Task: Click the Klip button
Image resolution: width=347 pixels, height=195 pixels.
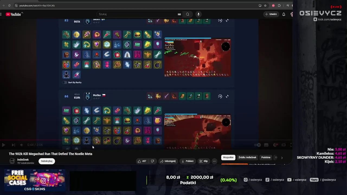Action: (x=204, y=161)
